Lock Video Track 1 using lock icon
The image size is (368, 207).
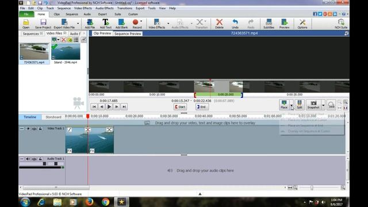coord(40,129)
